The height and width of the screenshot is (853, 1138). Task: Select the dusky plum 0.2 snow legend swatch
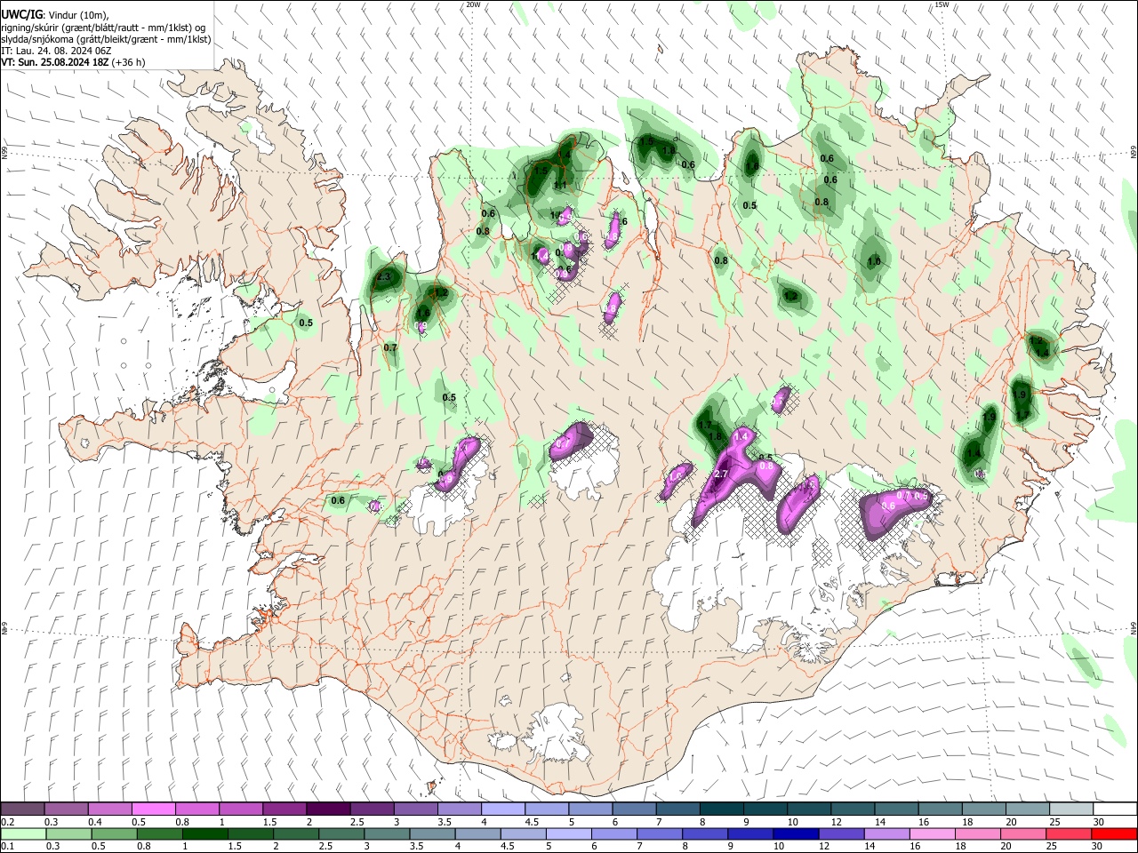[x=22, y=809]
